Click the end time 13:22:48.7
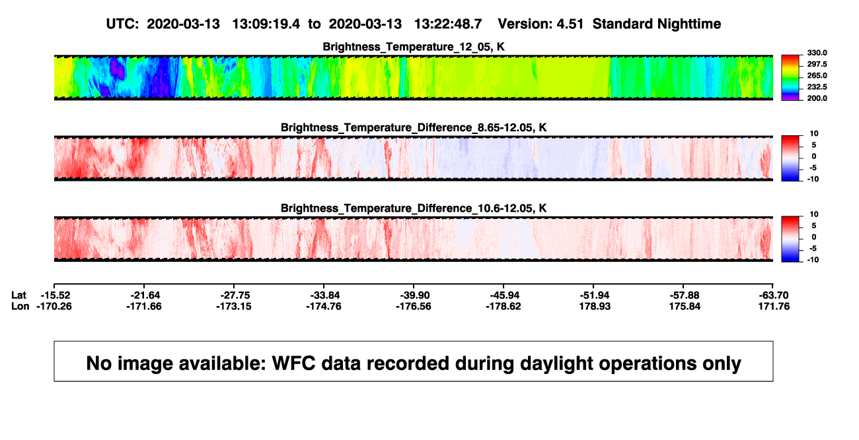The height and width of the screenshot is (440, 859). point(448,24)
